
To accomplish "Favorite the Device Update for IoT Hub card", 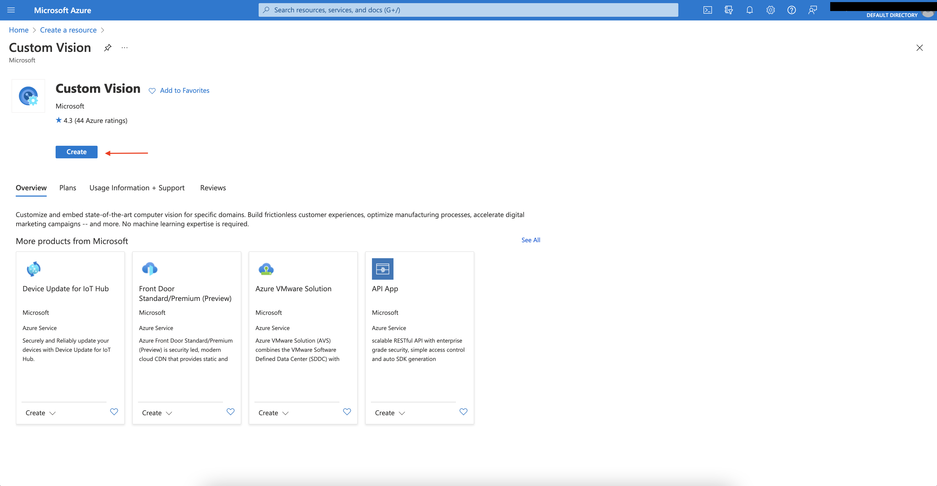I will 114,412.
